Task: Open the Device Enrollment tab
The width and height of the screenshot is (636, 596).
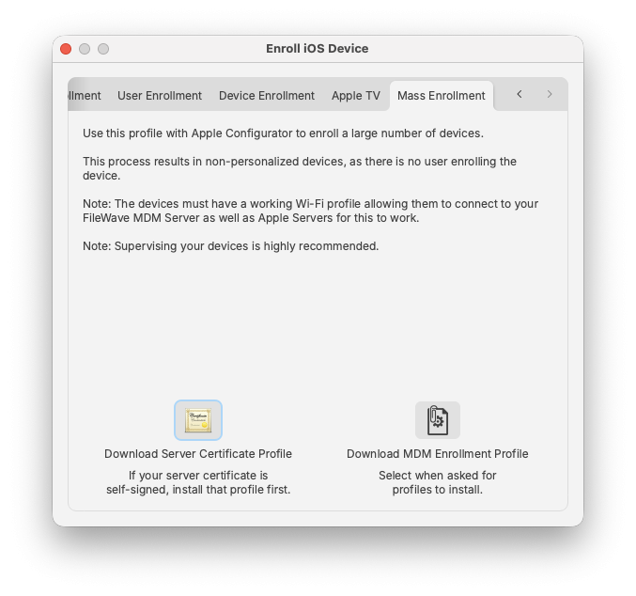Action: pos(267,95)
